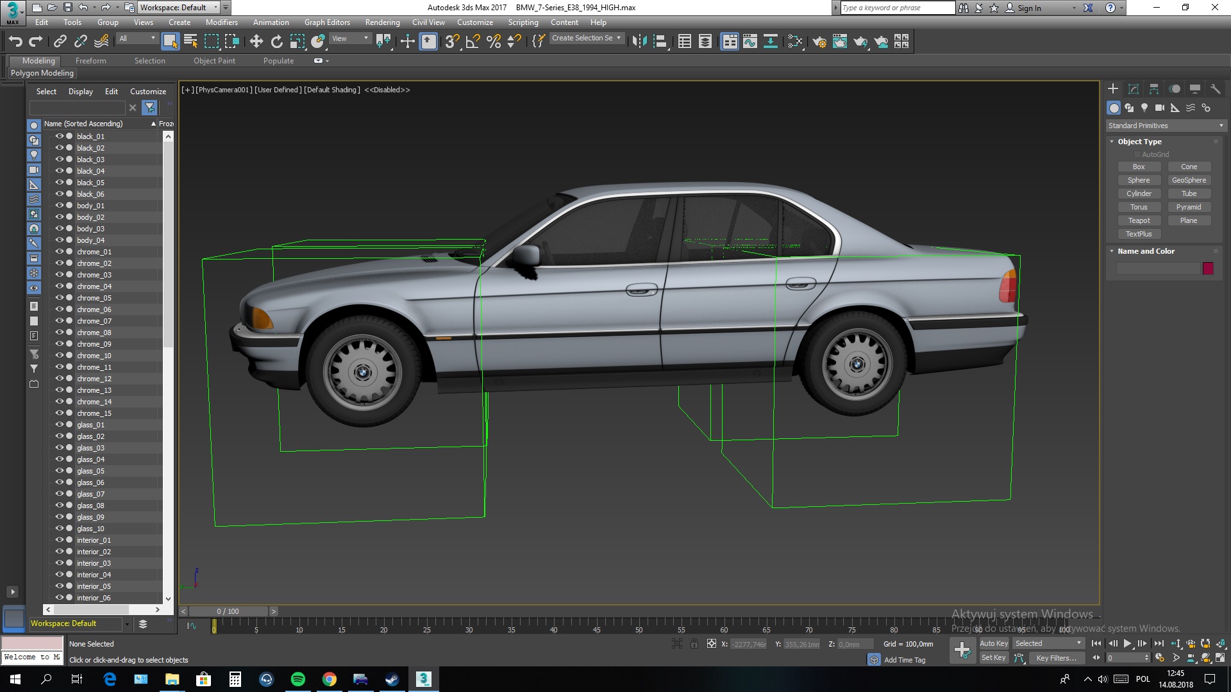Hide the black_01 object using eye icon

coord(60,136)
